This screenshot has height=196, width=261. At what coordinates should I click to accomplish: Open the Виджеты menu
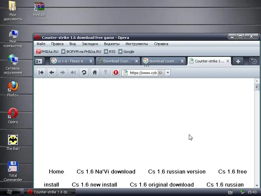(x=112, y=44)
